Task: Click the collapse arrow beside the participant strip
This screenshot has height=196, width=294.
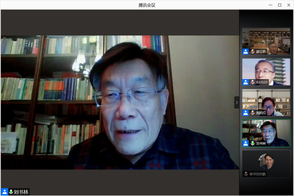Action: 237,102
